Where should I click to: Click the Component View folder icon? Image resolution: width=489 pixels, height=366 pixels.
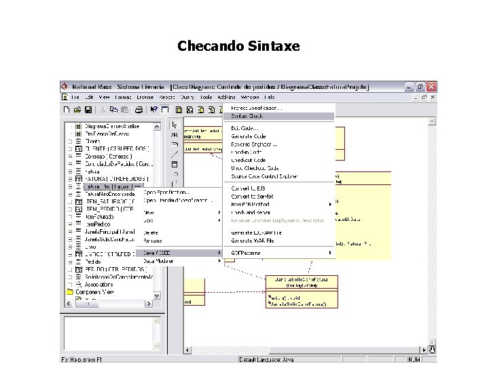coord(70,292)
